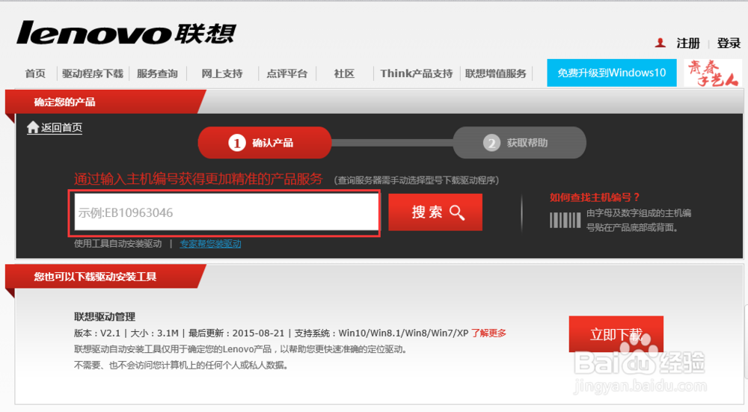Open the 网上支持 menu item
The image size is (748, 412).
[x=222, y=73]
